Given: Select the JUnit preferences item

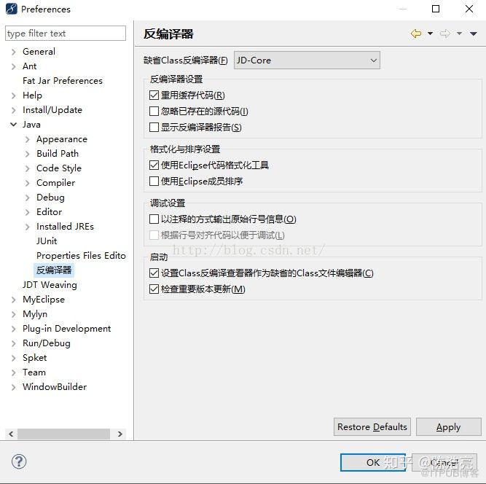Looking at the screenshot, I should [x=47, y=241].
